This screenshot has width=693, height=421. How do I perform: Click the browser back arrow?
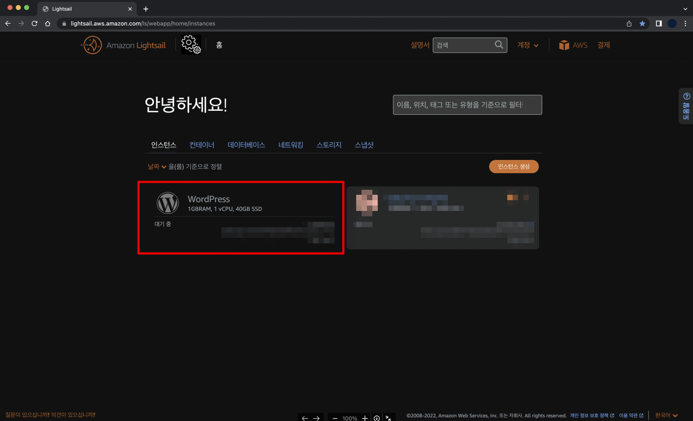pyautogui.click(x=8, y=23)
